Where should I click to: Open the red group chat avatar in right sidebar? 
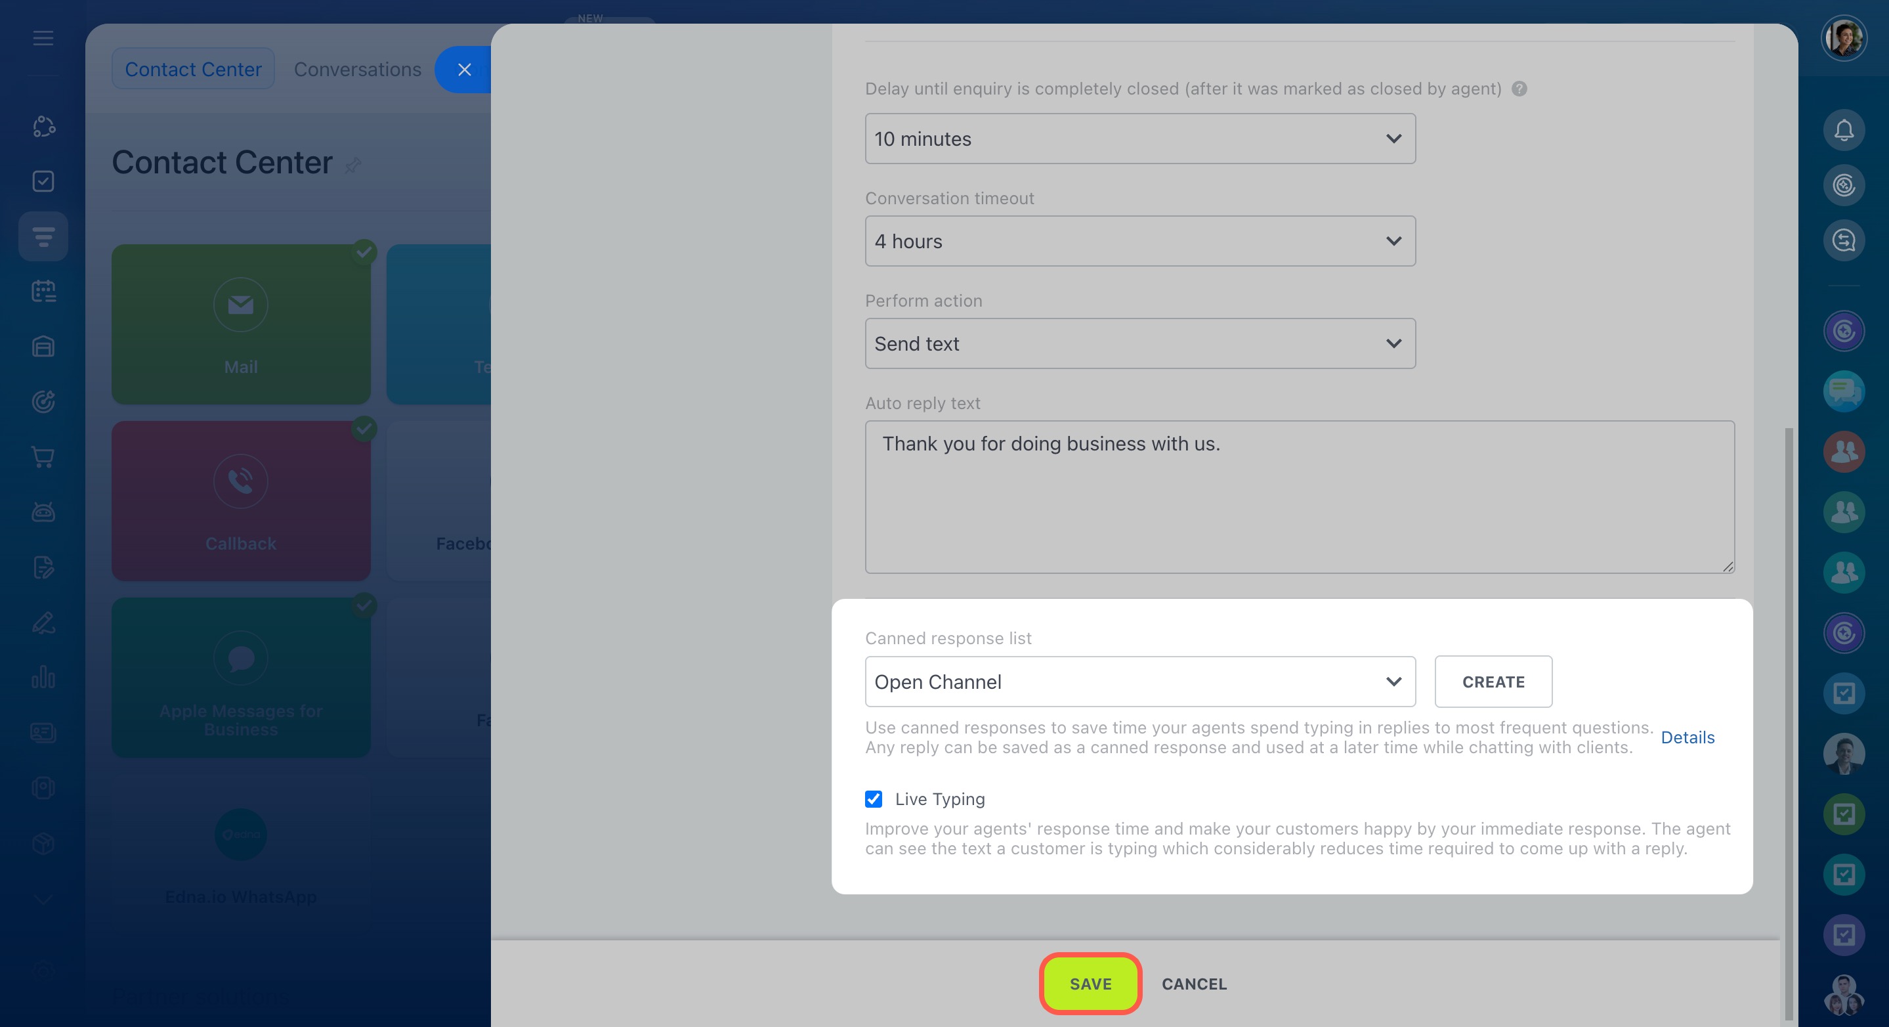point(1844,452)
